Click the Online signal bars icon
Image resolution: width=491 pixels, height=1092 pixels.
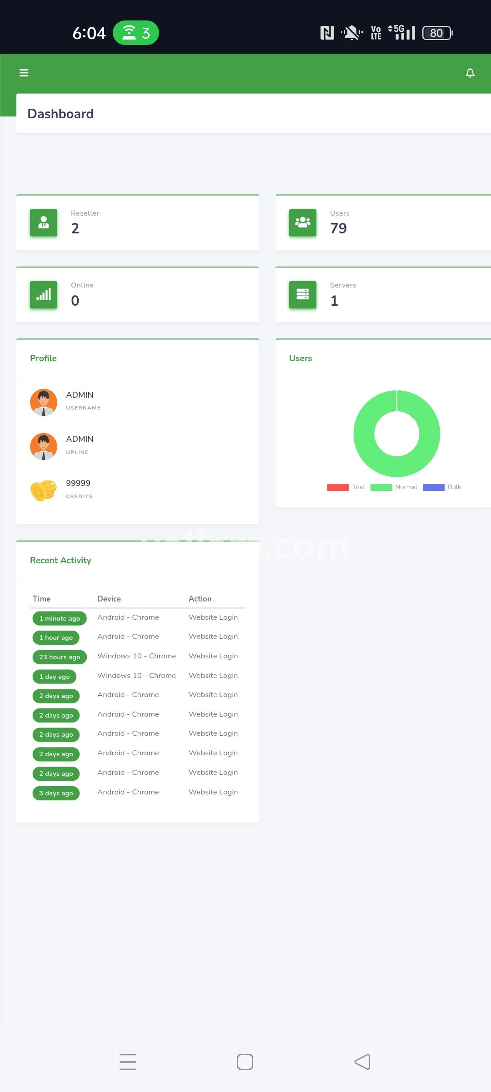[x=44, y=295]
